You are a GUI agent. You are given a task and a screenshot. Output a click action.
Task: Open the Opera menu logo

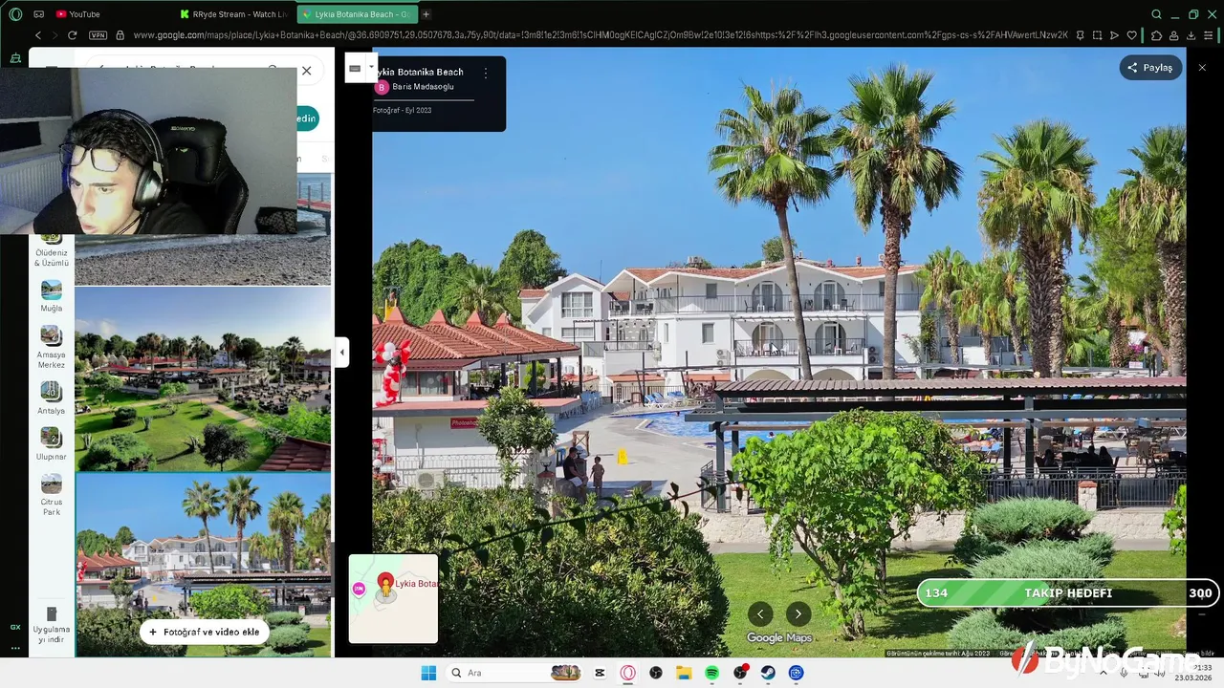point(15,14)
